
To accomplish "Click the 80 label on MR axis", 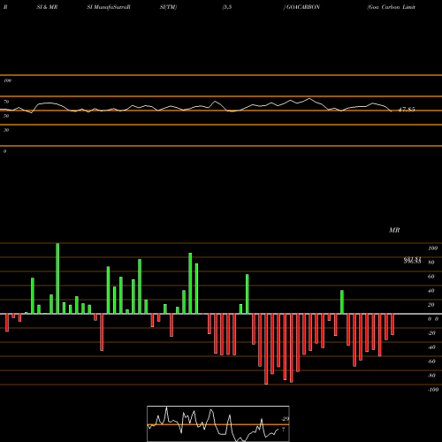I will pos(431,263).
